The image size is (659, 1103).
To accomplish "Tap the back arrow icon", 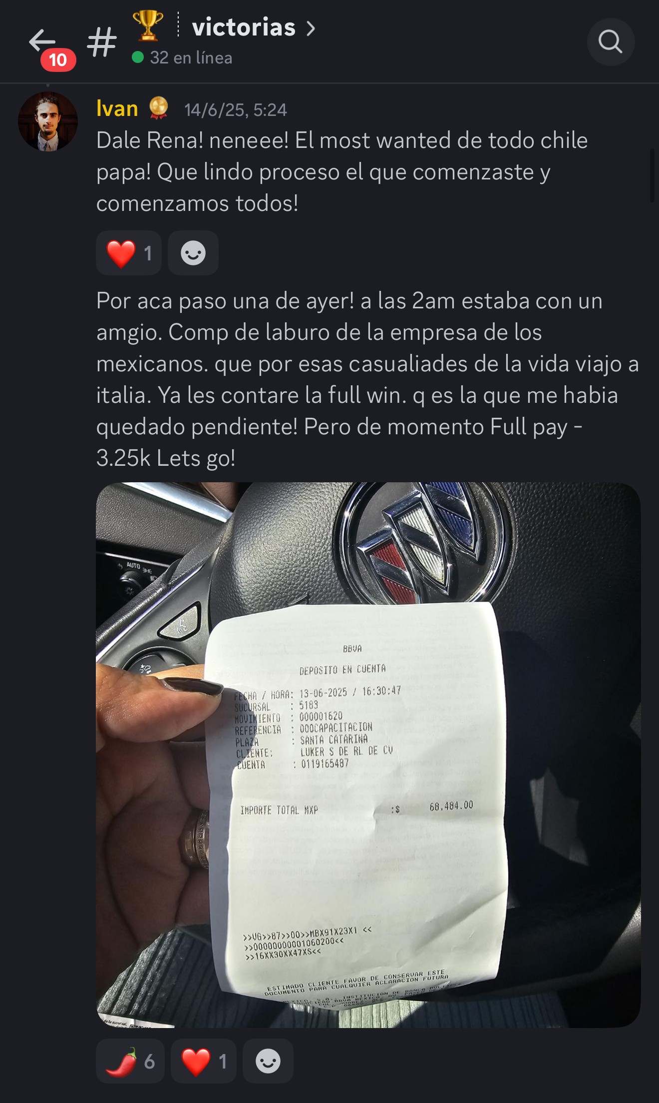I will point(42,40).
